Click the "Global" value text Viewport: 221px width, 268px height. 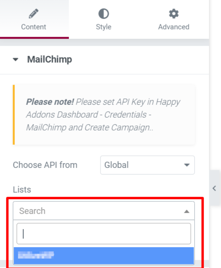116,165
